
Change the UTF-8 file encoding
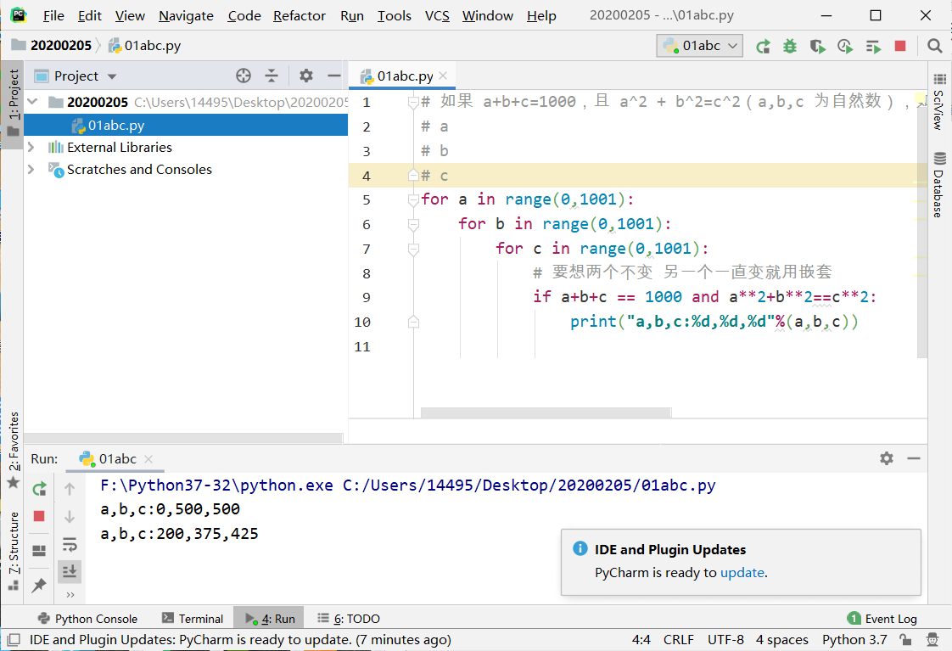(725, 639)
